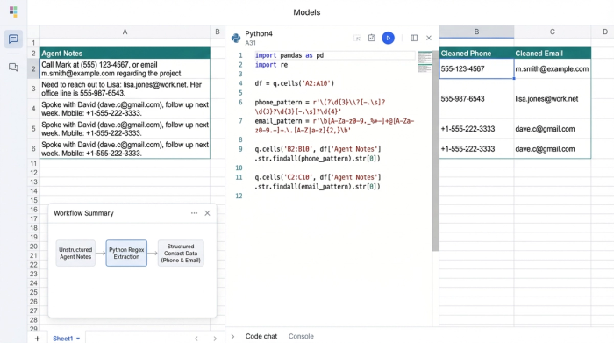Click the A31 cell reference under Python4

click(250, 43)
